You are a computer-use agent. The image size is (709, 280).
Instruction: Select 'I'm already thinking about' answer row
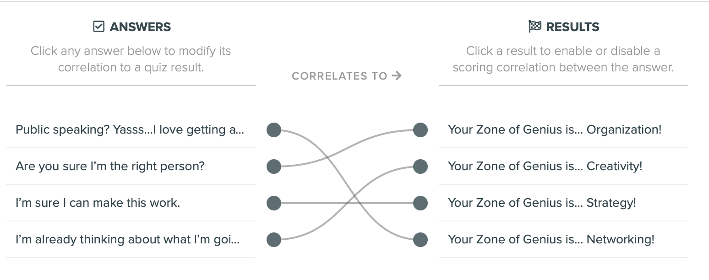(x=128, y=239)
